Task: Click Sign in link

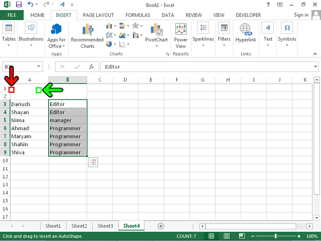Action: click(301, 15)
